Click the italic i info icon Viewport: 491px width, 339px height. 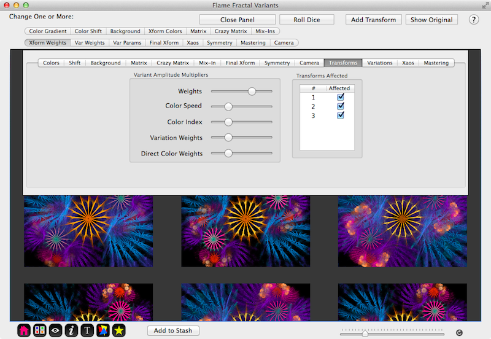71,330
